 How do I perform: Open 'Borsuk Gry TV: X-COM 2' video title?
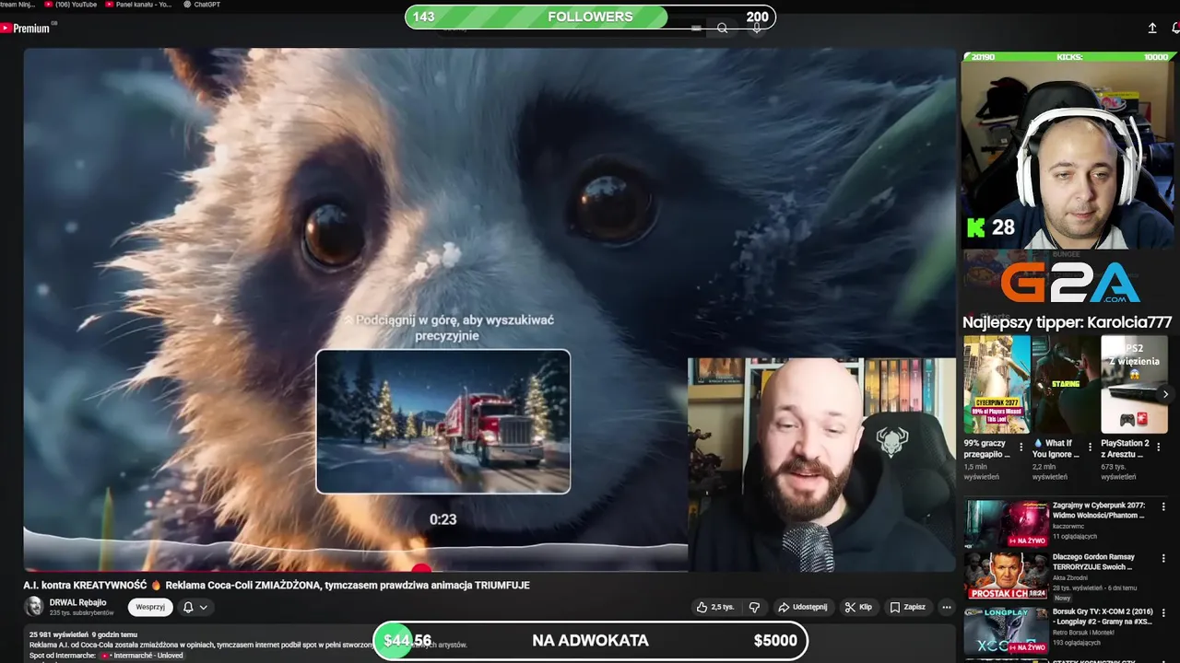[x=1102, y=615]
